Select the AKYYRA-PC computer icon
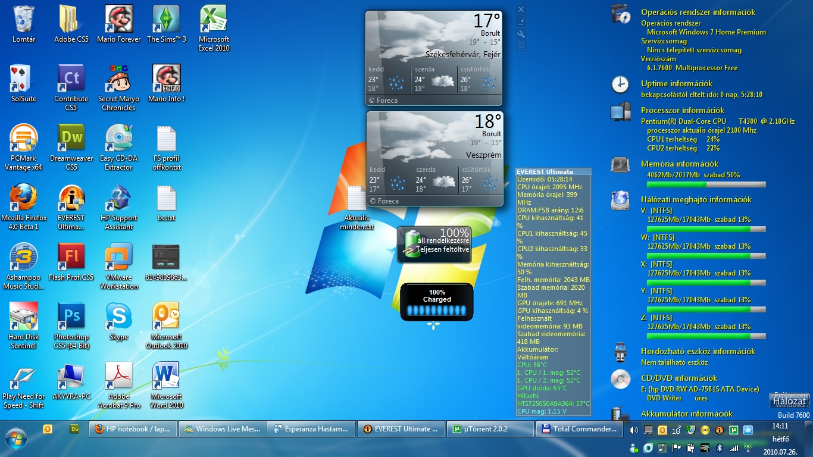 (x=71, y=381)
